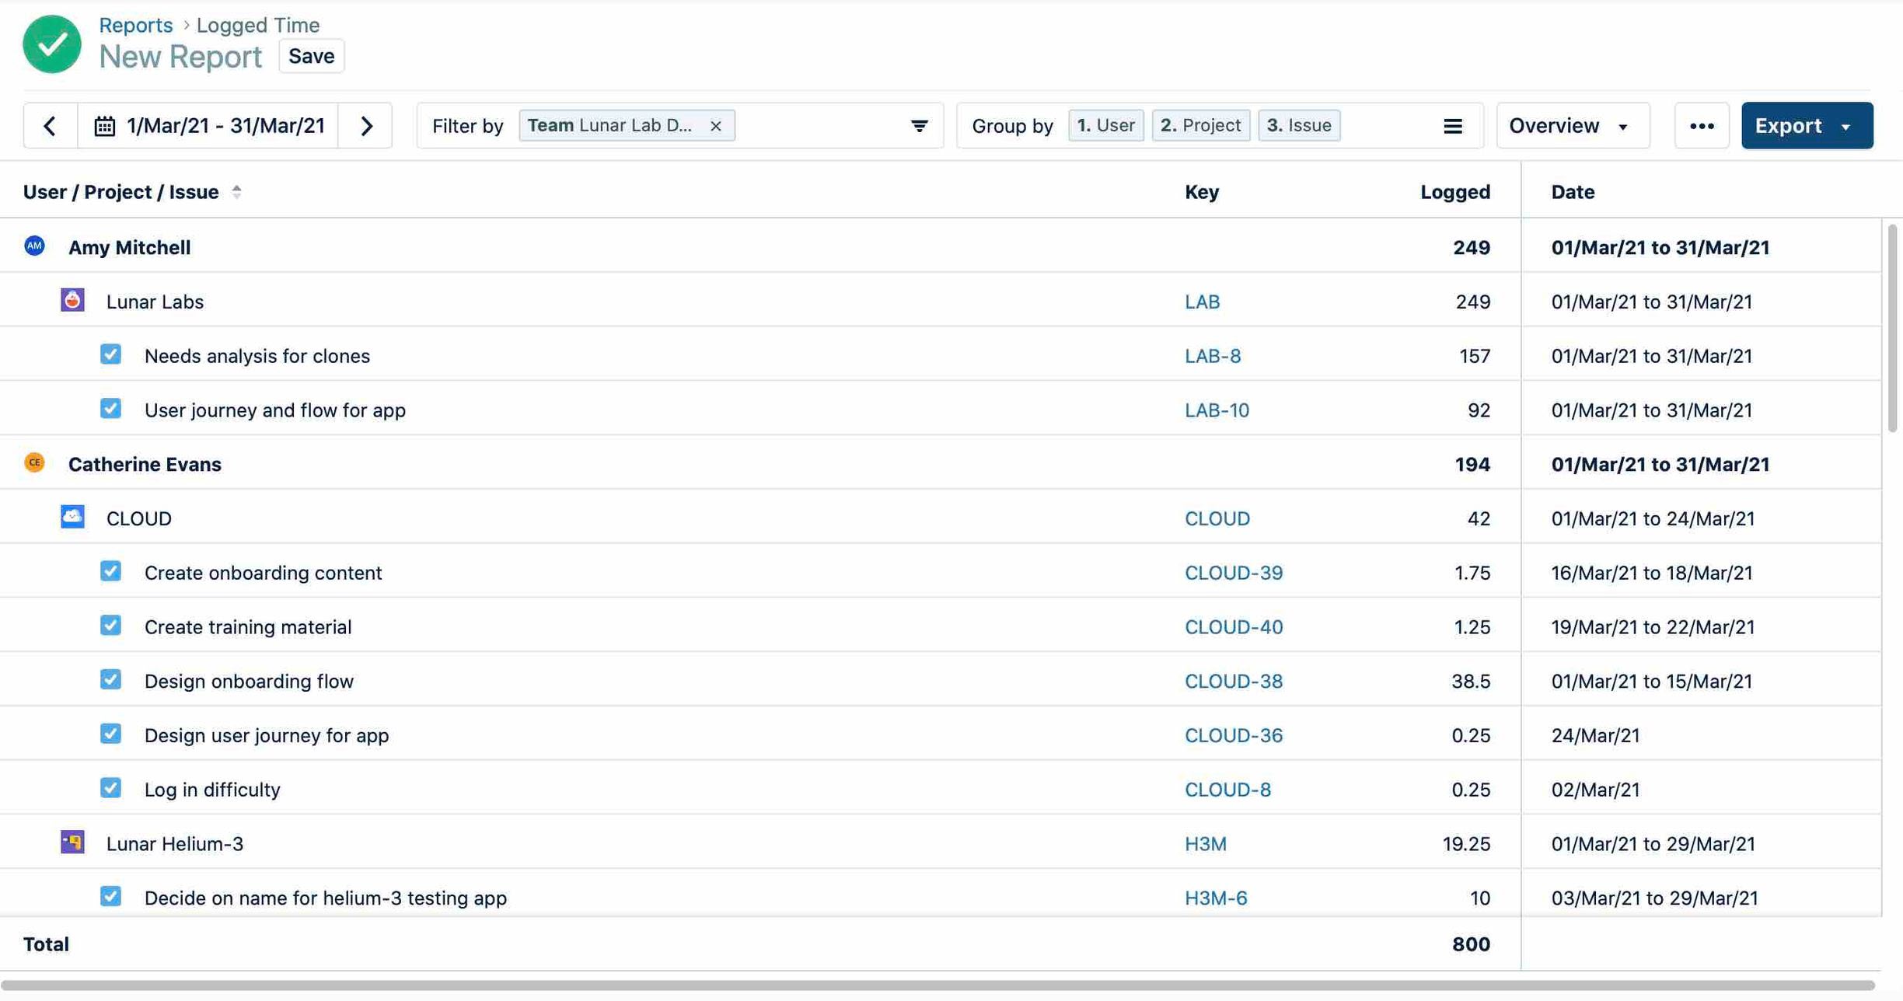Select the Project grouping chip
1903x1001 pixels.
pos(1200,124)
